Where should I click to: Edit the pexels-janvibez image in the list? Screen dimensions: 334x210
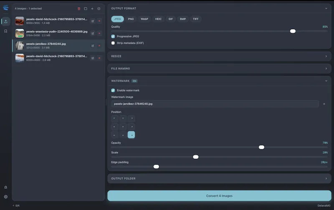tap(93, 46)
